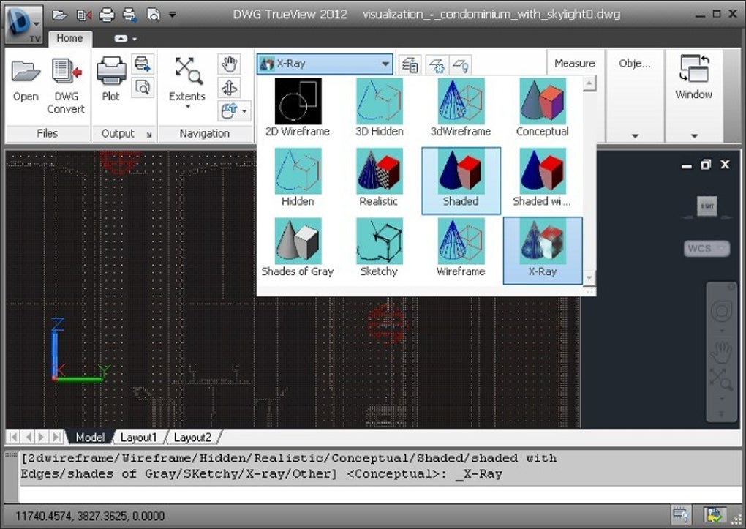Screen dimensions: 746x529
Task: Select the Pan hand tool
Action: 229,64
